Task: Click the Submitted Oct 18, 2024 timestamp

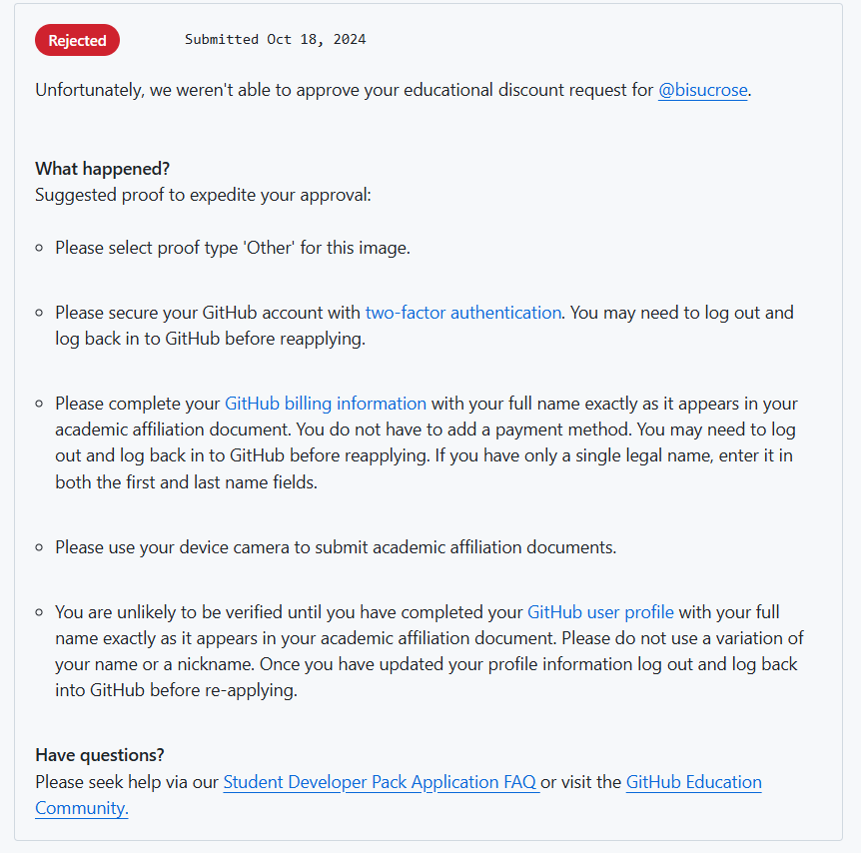Action: [275, 40]
